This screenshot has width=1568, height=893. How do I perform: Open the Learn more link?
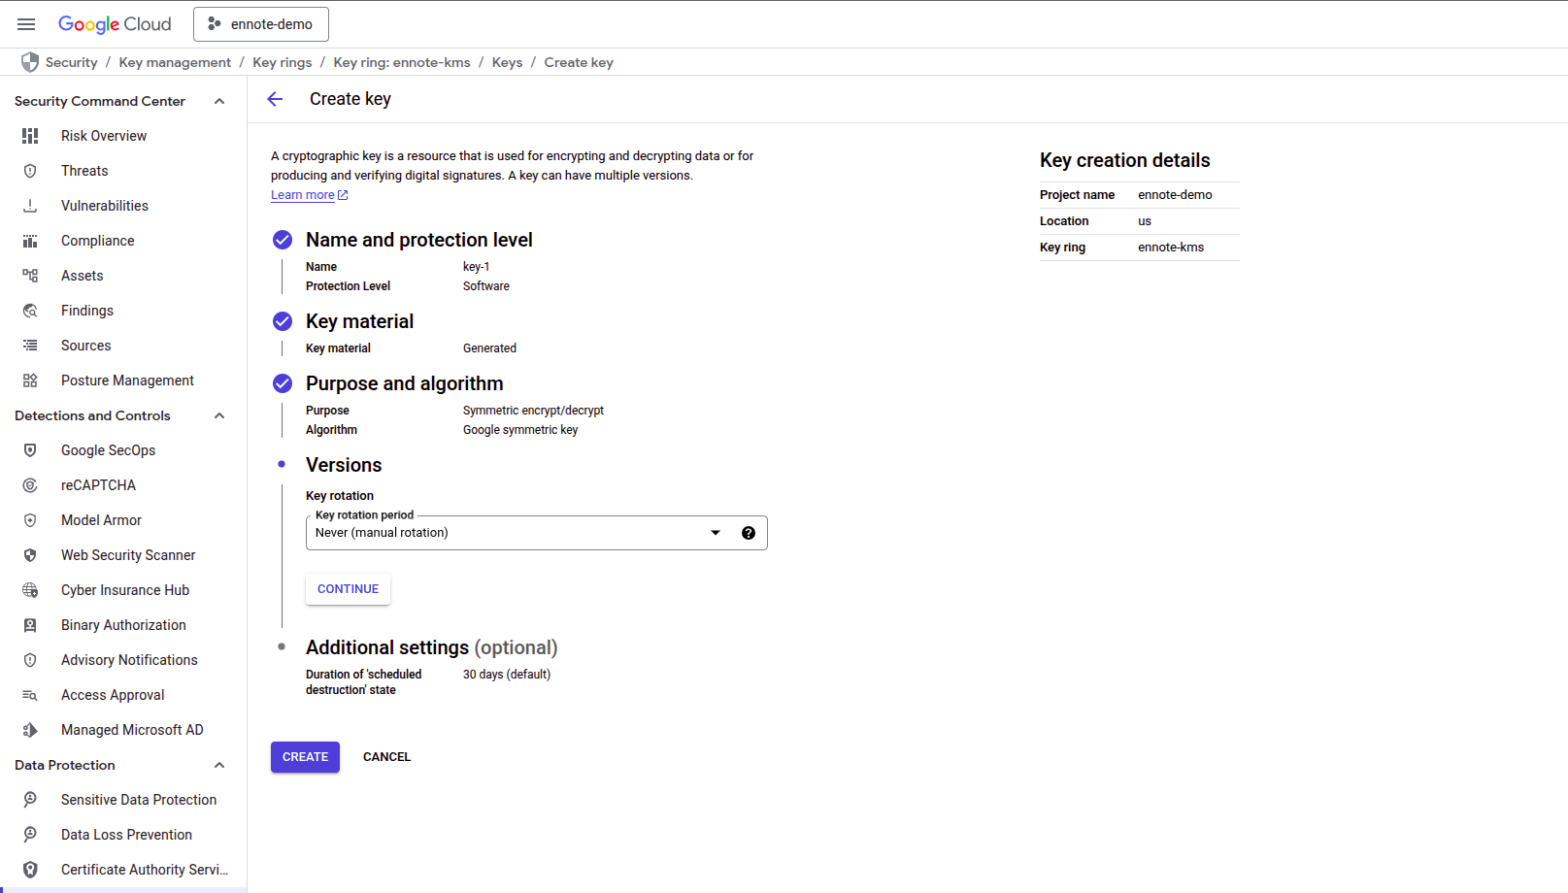click(309, 195)
